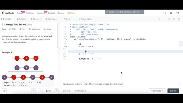
Task: Enter fullscreen editor mode
Action: (x=179, y=19)
